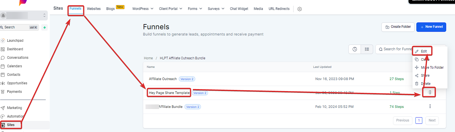Click Version 2 badge on Affiliate Outreach
The image size is (455, 132).
[187, 79]
